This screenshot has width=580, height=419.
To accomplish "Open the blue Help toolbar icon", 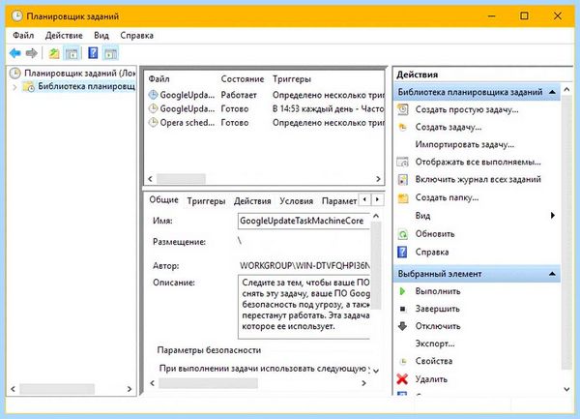I will click(93, 53).
